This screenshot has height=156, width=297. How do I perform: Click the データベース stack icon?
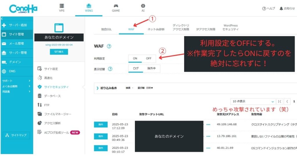click(x=39, y=96)
